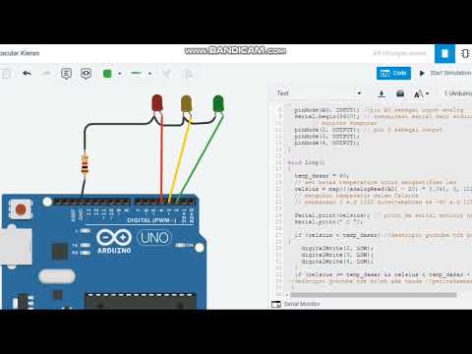Image resolution: width=472 pixels, height=354 pixels.
Task: Click the 'All changes saved' status
Action: pos(399,53)
